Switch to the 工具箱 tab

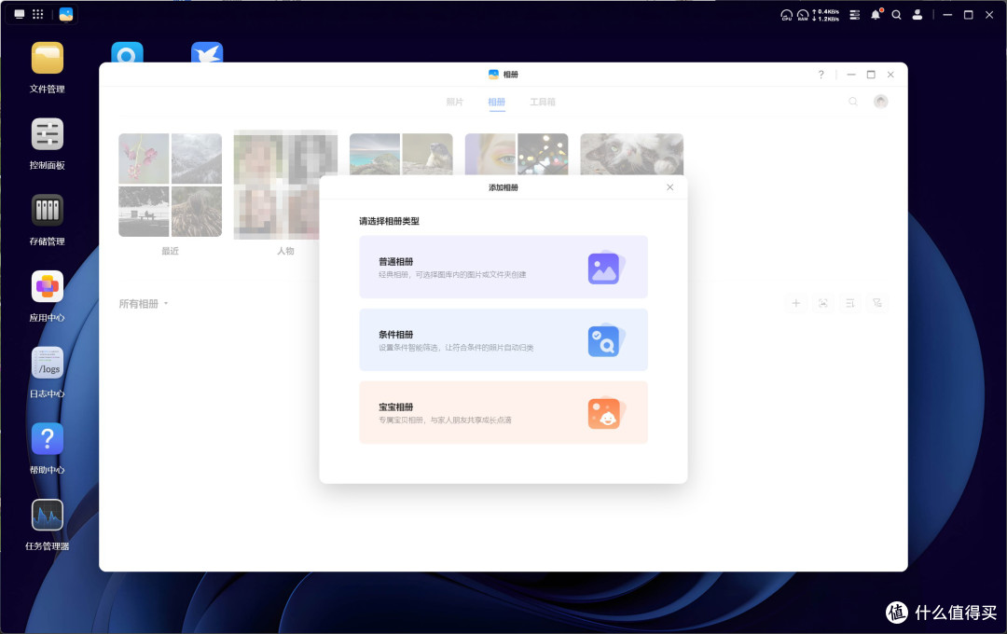point(543,103)
